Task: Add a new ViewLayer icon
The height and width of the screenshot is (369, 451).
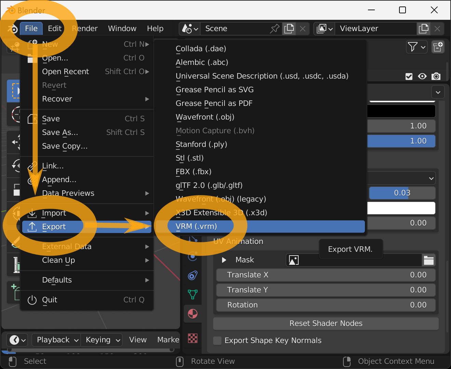Action: pos(424,29)
